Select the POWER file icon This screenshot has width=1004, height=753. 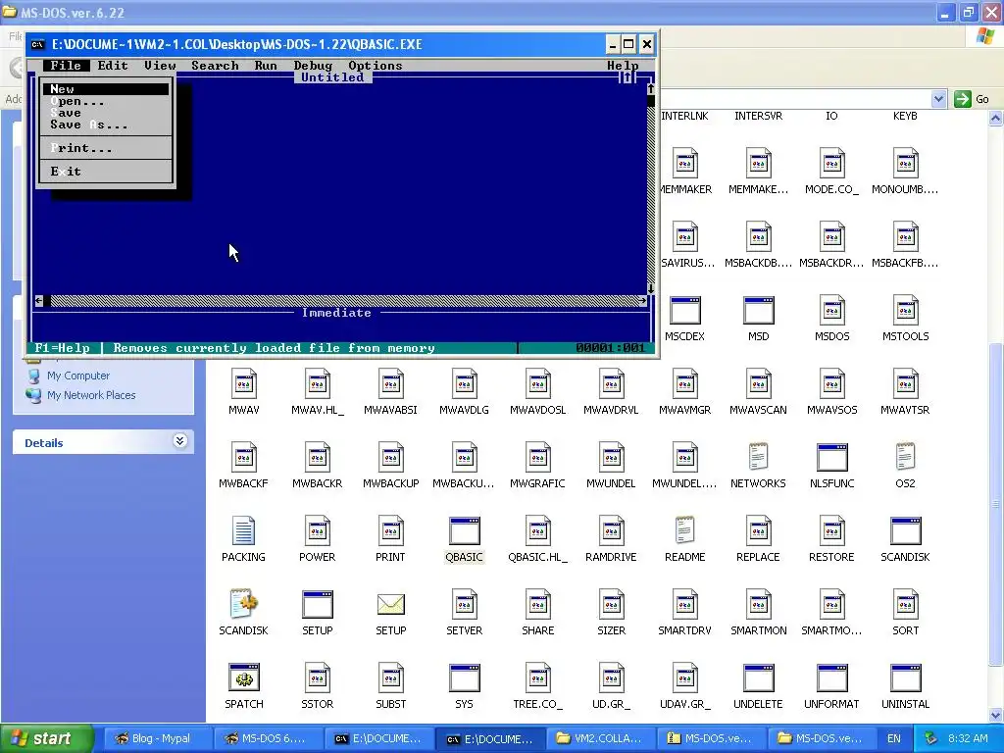pos(318,530)
